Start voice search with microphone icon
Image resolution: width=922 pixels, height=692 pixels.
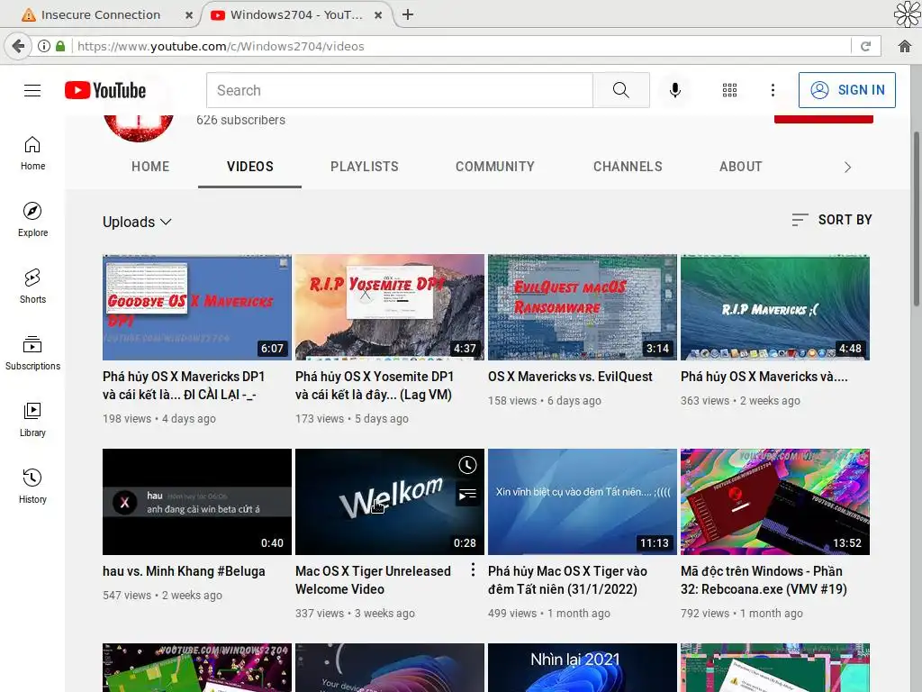click(675, 90)
